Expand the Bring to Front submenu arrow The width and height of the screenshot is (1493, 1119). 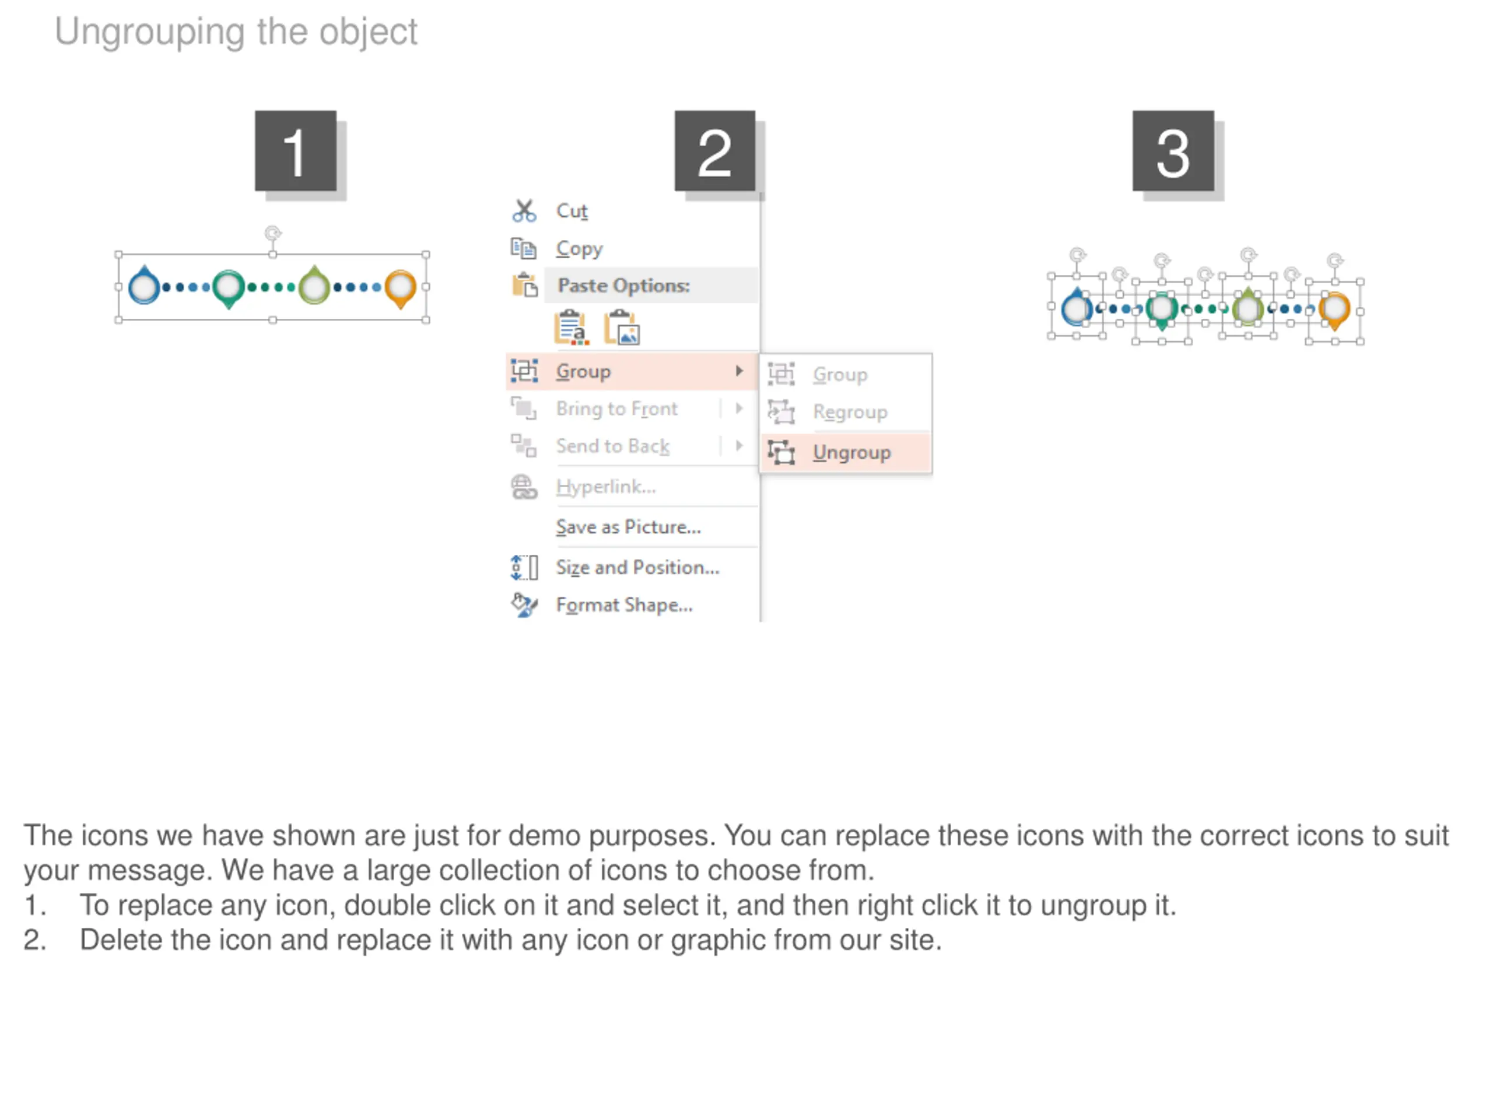(739, 408)
